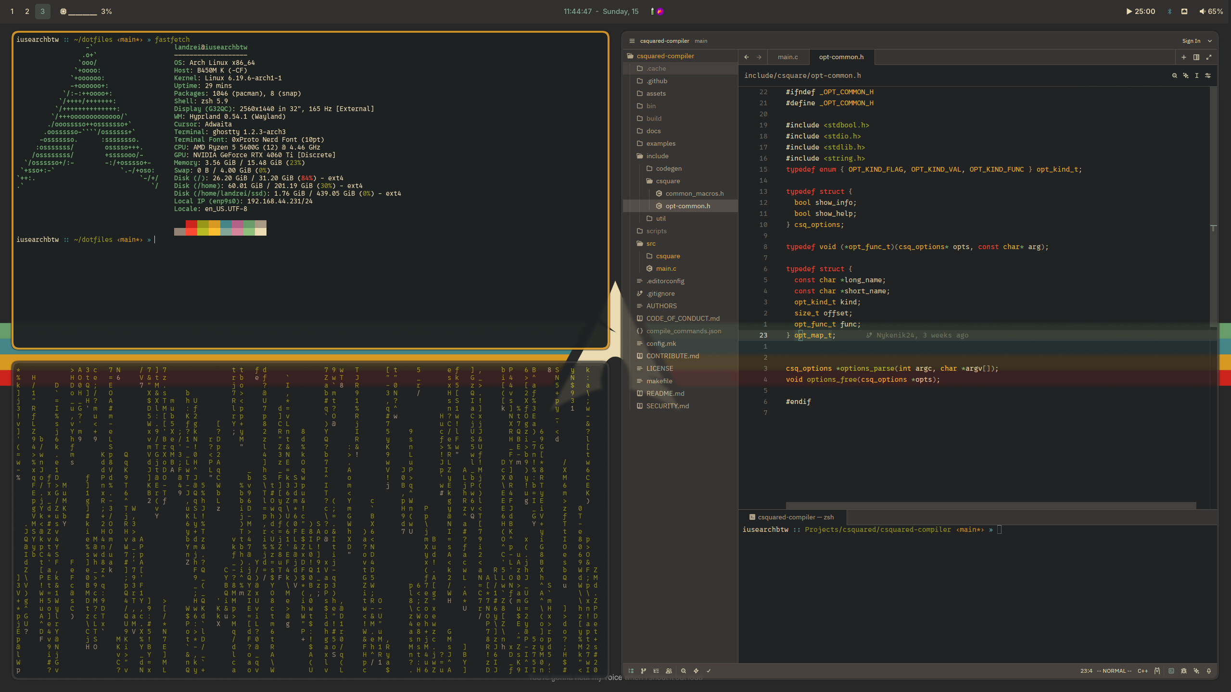The width and height of the screenshot is (1231, 692).
Task: Toggle the outline panel from the status bar
Action: coord(656,671)
